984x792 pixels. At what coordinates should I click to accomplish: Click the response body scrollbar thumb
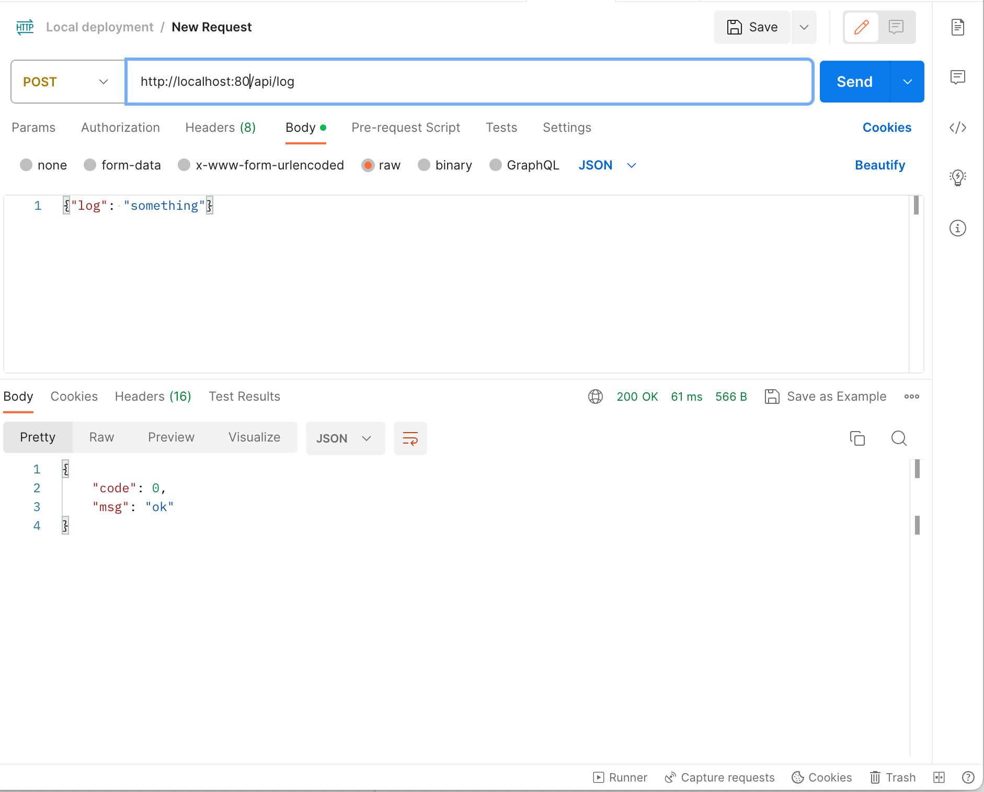(917, 469)
